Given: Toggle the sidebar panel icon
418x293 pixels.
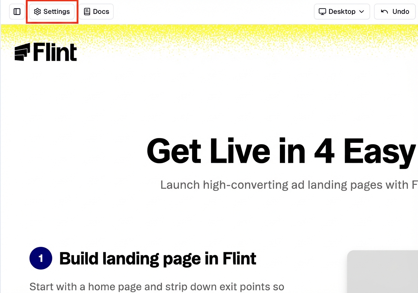Looking at the screenshot, I should click(17, 12).
